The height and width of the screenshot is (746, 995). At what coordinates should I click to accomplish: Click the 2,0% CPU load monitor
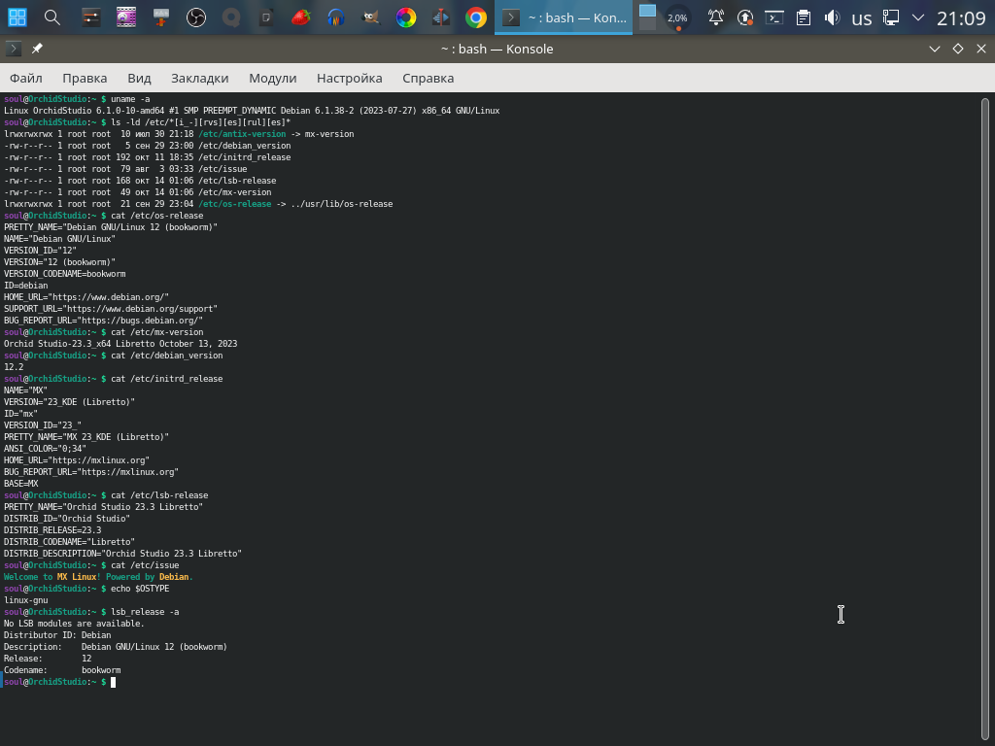tap(677, 17)
